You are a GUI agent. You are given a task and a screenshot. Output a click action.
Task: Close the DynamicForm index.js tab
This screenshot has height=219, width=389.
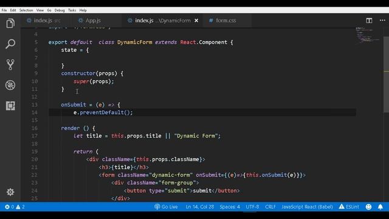pos(196,21)
